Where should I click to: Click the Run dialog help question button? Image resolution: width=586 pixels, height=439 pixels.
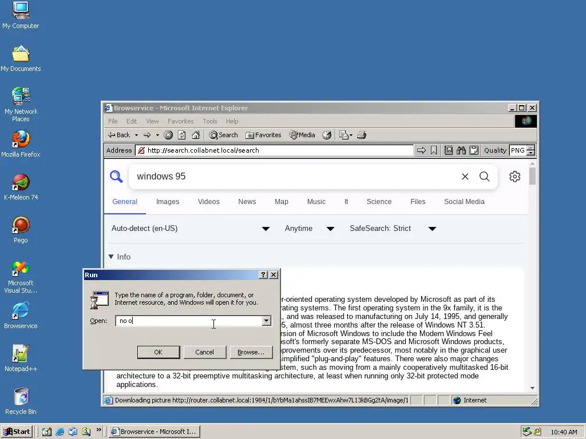(263, 275)
